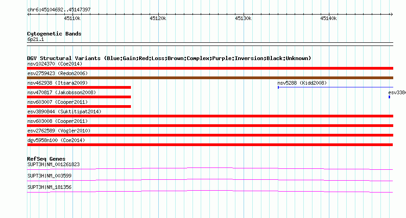The width and height of the screenshot is (406, 218).
Task: Click the 45120k ruler tick label
Action: point(158,18)
